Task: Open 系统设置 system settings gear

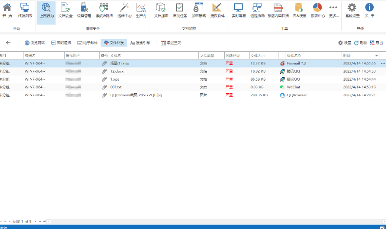Action: click(352, 10)
